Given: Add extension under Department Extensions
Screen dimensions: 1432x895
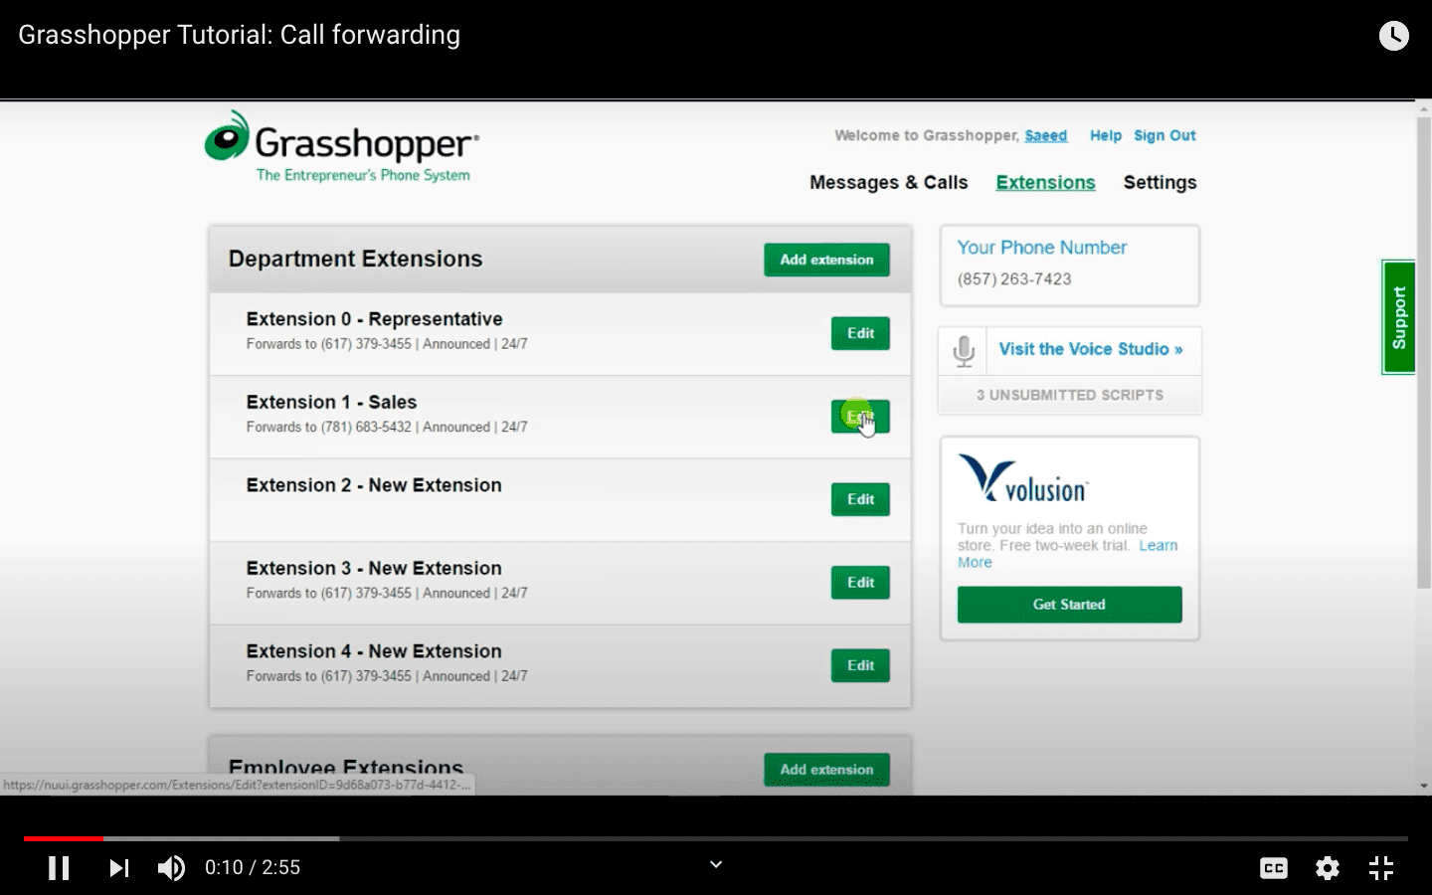Looking at the screenshot, I should (826, 260).
